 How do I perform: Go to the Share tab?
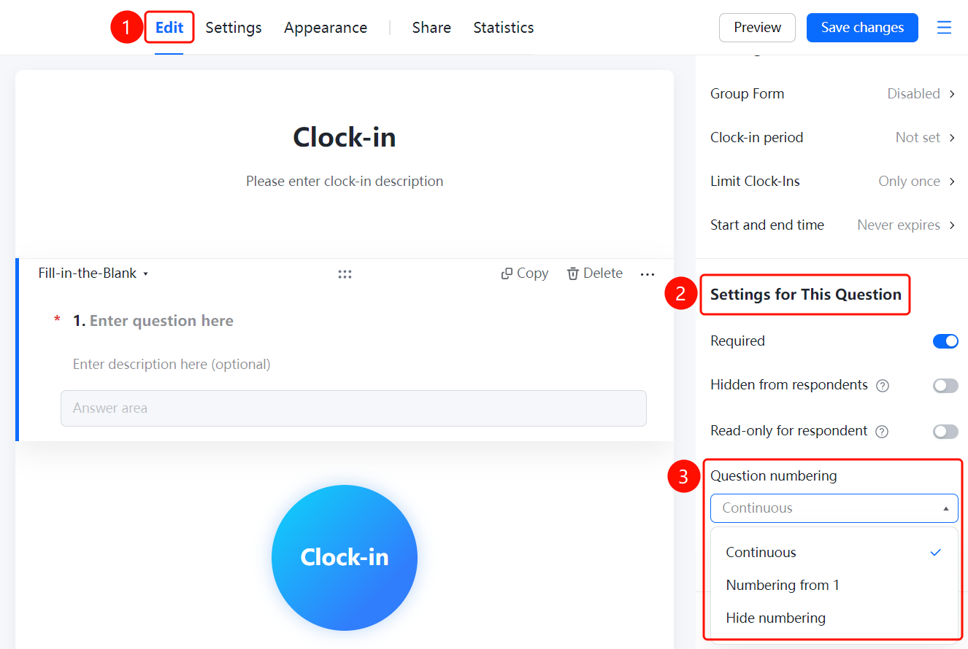pos(431,28)
